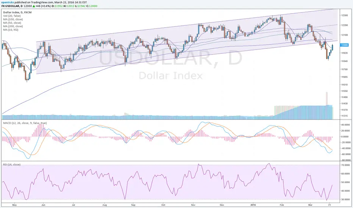Click the RSI (14, close) pane label
The image size is (353, 208).
pos(12,165)
